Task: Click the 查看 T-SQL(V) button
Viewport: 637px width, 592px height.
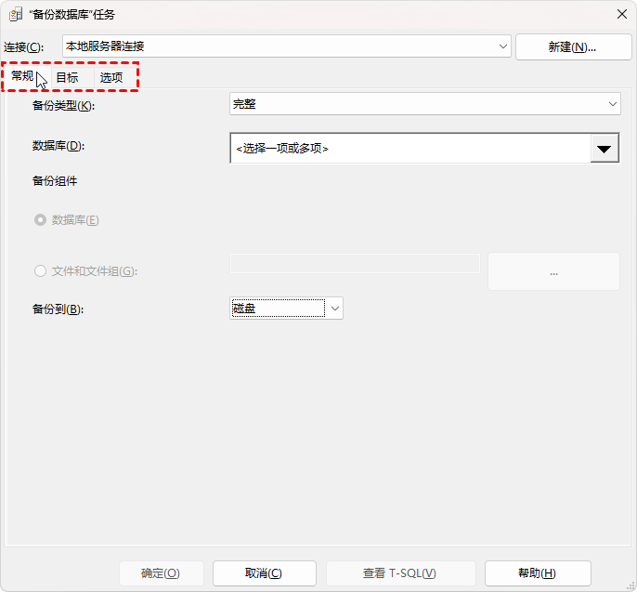Action: (x=400, y=573)
